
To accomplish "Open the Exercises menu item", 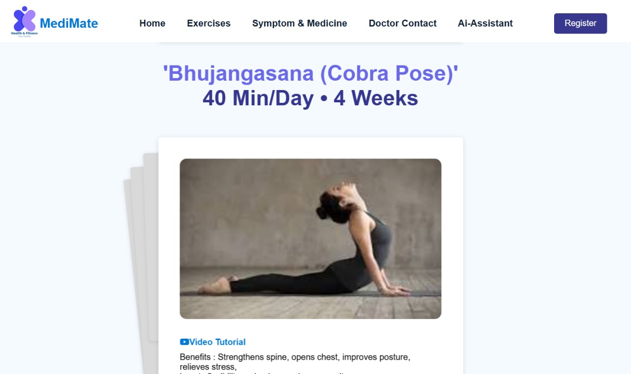I will [209, 23].
